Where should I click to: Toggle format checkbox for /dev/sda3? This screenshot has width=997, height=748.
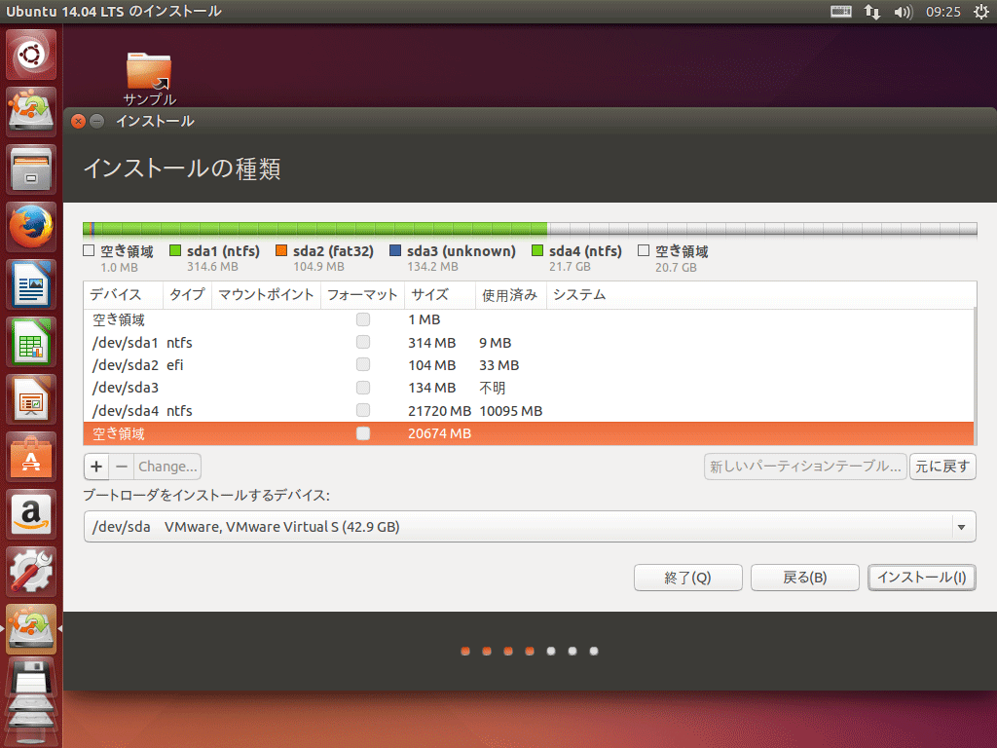363,388
